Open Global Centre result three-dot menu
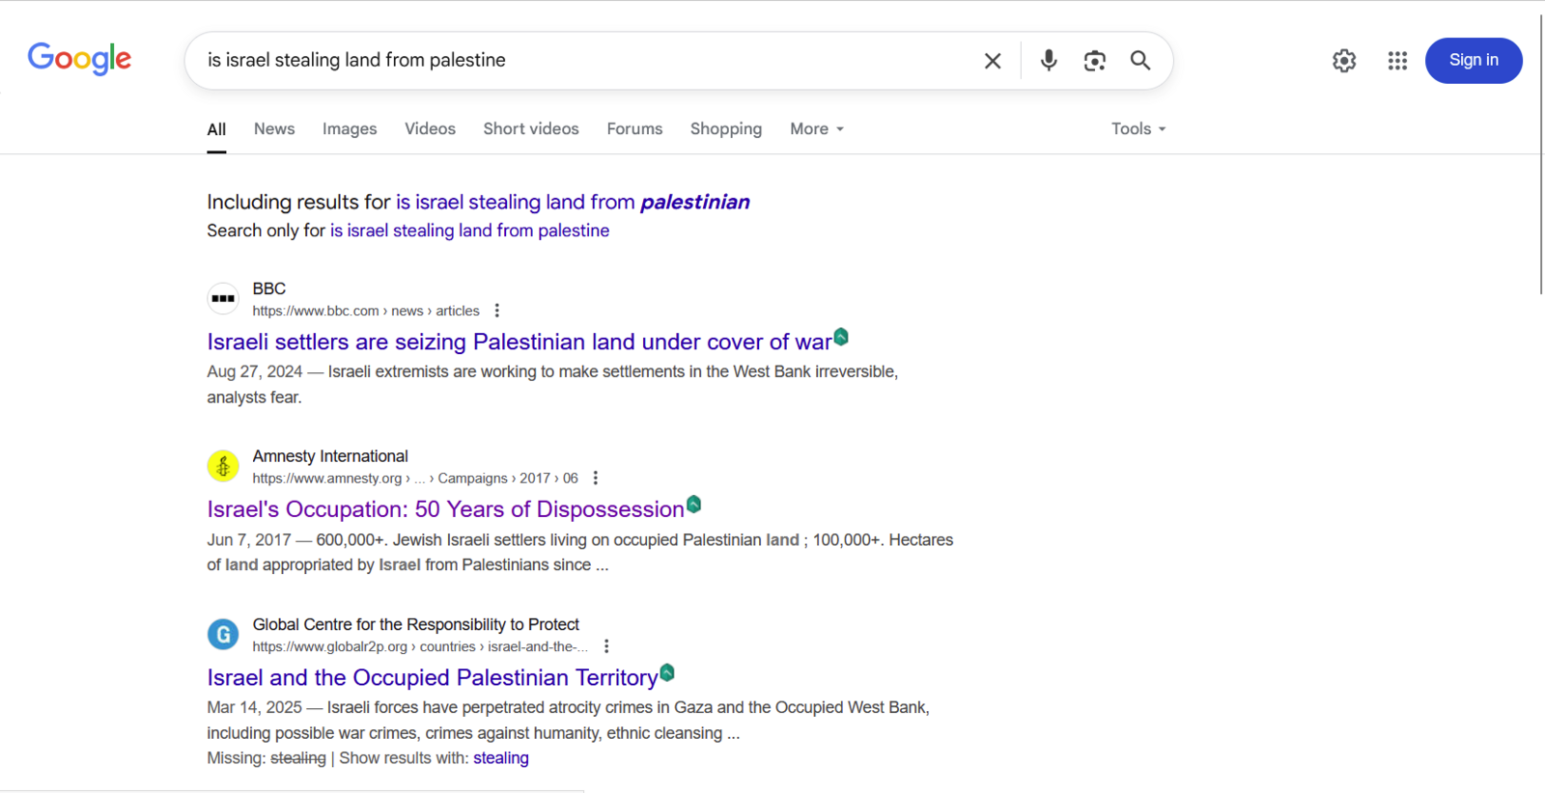 coord(606,646)
